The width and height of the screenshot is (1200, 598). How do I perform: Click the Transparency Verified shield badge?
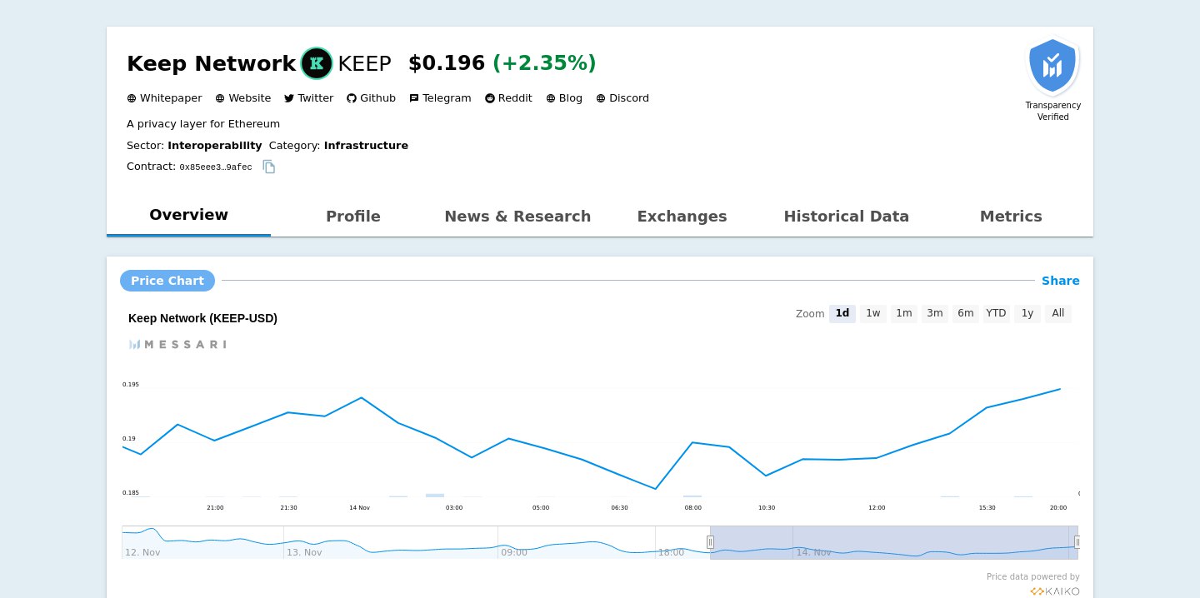click(1053, 67)
